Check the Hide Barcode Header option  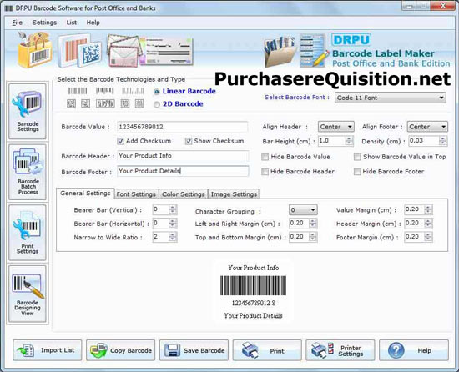[x=265, y=172]
